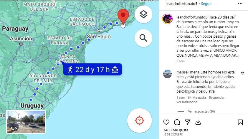
Task: View the 3488 Me gusta likes list
Action: pyautogui.click(x=176, y=130)
